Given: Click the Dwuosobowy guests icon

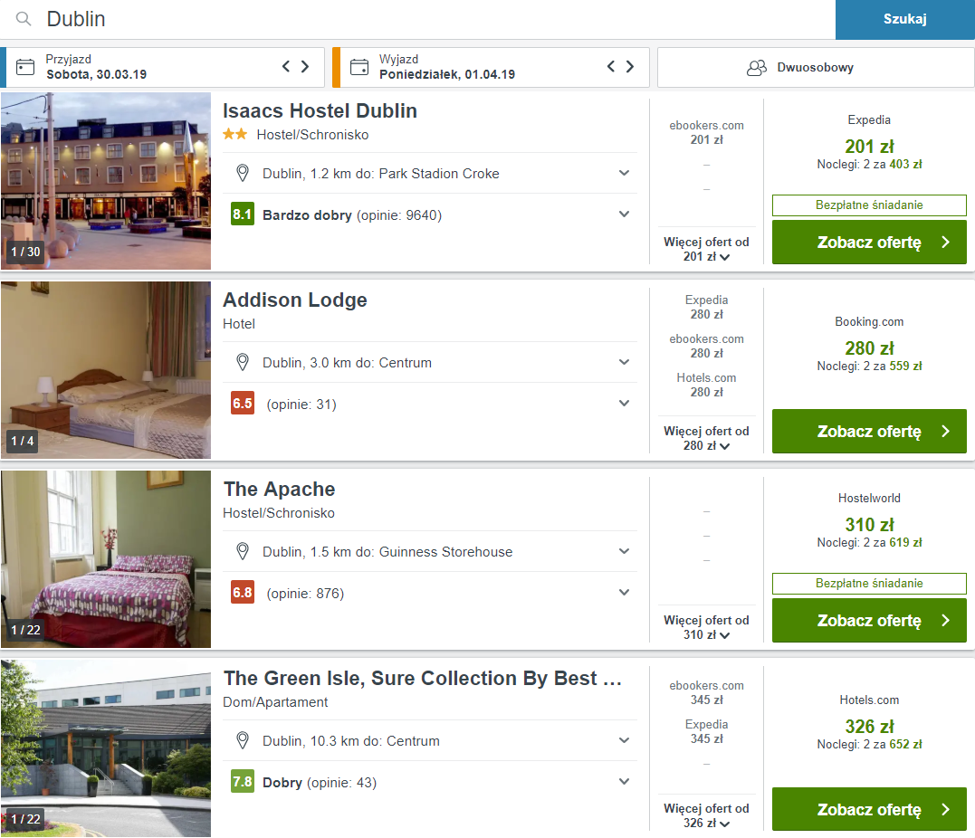Looking at the screenshot, I should click(757, 67).
